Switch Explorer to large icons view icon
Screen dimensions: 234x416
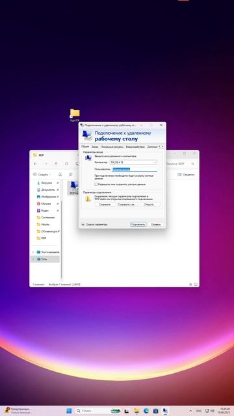click(196, 285)
